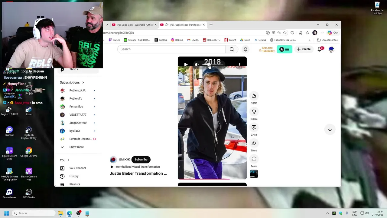Open Google Chrome desktop icon
This screenshot has width=387, height=218.
coord(29,152)
